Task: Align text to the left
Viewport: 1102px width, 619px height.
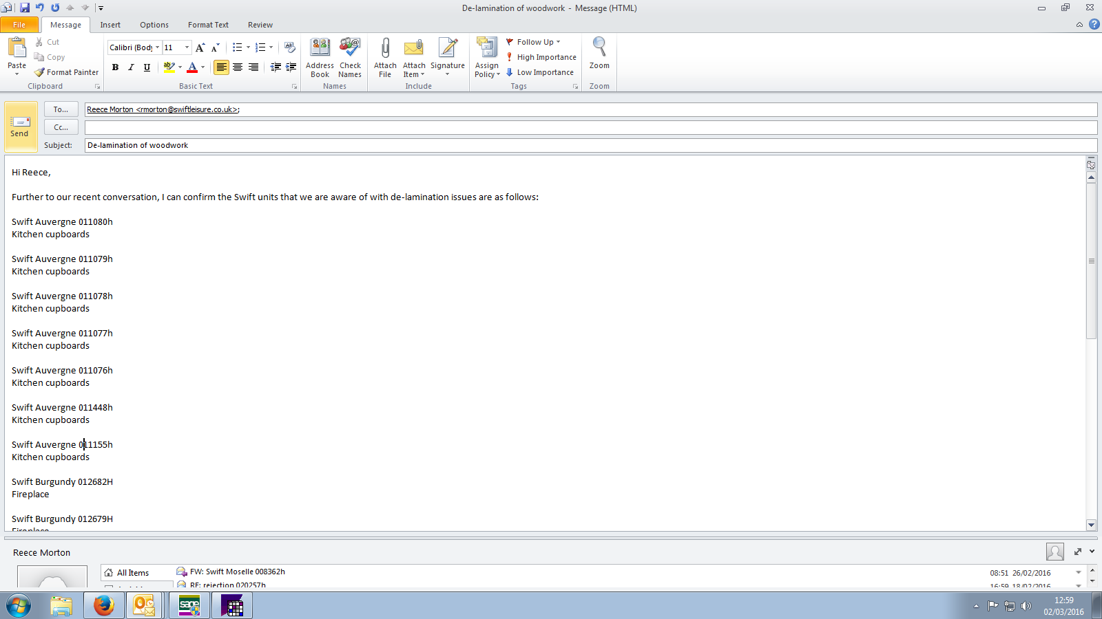Action: pos(221,67)
